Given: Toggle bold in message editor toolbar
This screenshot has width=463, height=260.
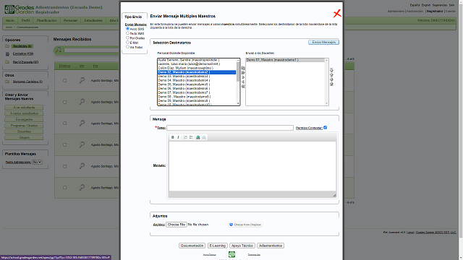Looking at the screenshot, I should click(x=173, y=137).
